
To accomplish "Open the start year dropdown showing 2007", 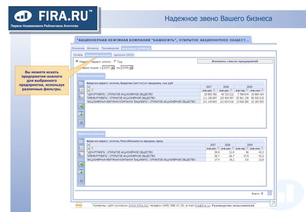I will 108,68.
